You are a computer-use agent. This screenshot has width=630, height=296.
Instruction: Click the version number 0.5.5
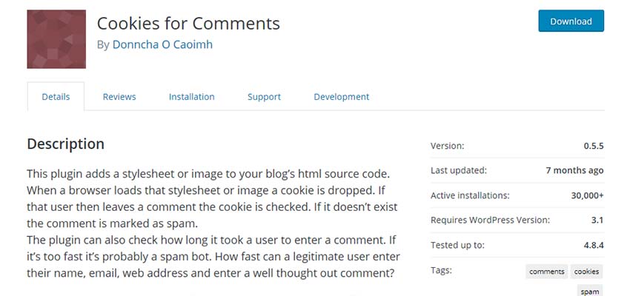(593, 147)
